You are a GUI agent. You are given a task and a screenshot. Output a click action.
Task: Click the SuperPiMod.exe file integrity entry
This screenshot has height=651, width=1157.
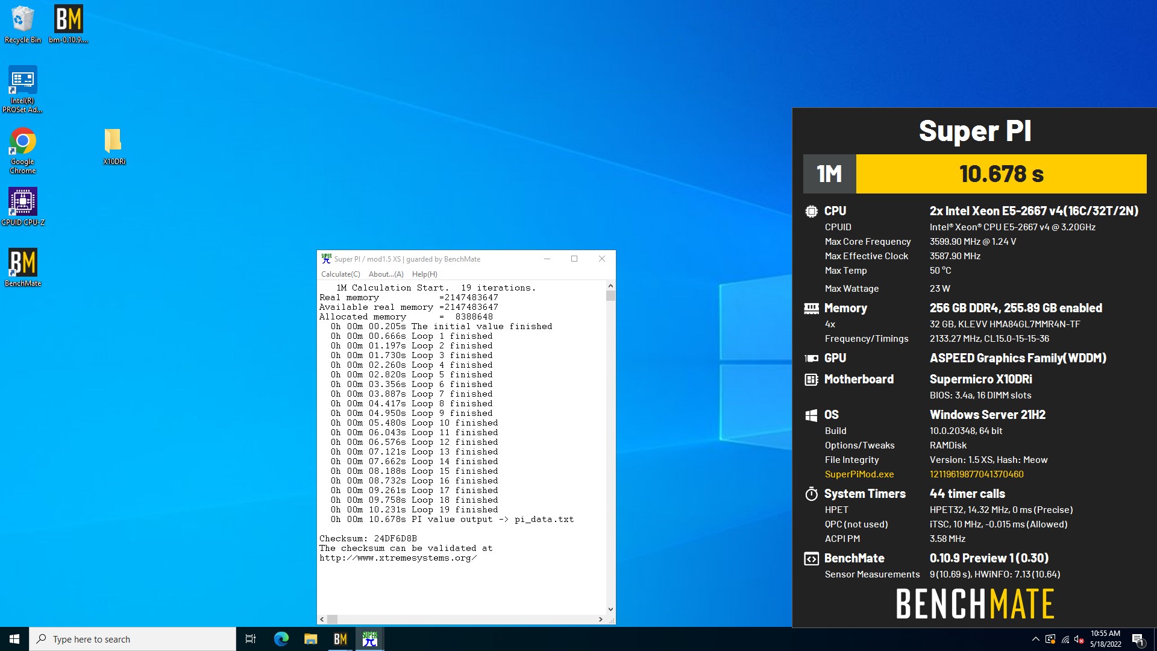(859, 474)
